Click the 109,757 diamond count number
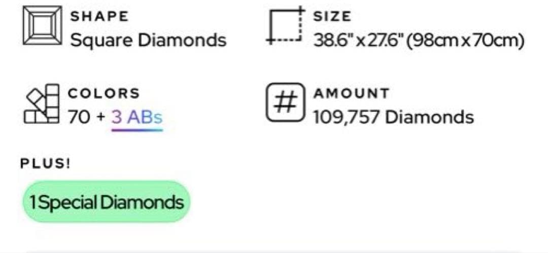The width and height of the screenshot is (548, 253). [x=347, y=117]
